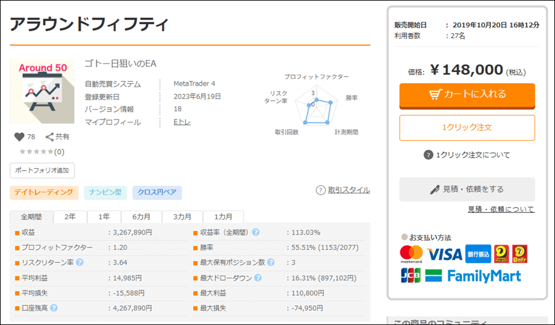Click info icon beside 収益率（全期間）
The image size is (555, 325).
click(x=255, y=233)
